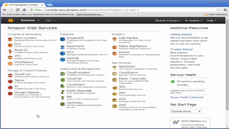Screen dimensions: 229x129
Task: Click the green lock icon in address bar
Action: pos(31,10)
